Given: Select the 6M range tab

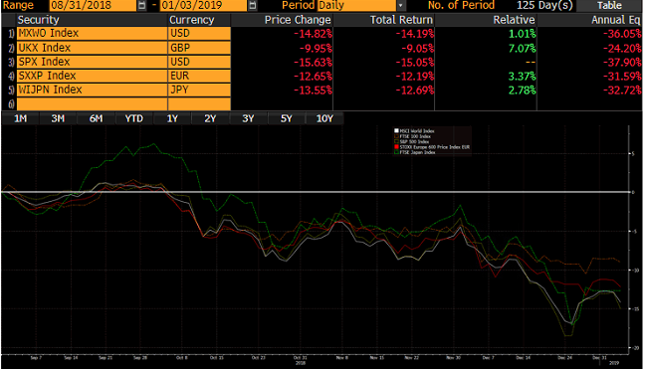Looking at the screenshot, I should [96, 118].
